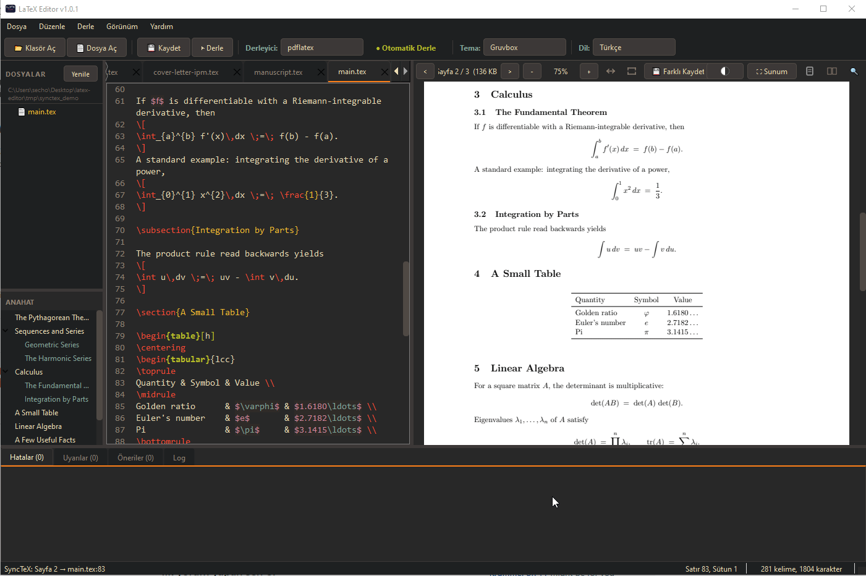Click the PDF preview vertical scrollbar
The width and height of the screenshot is (866, 576).
point(862,252)
